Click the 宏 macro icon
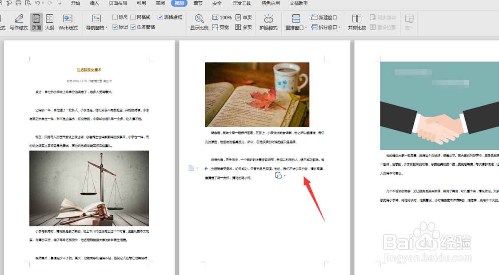This screenshot has height=275, width=499. click(x=409, y=19)
